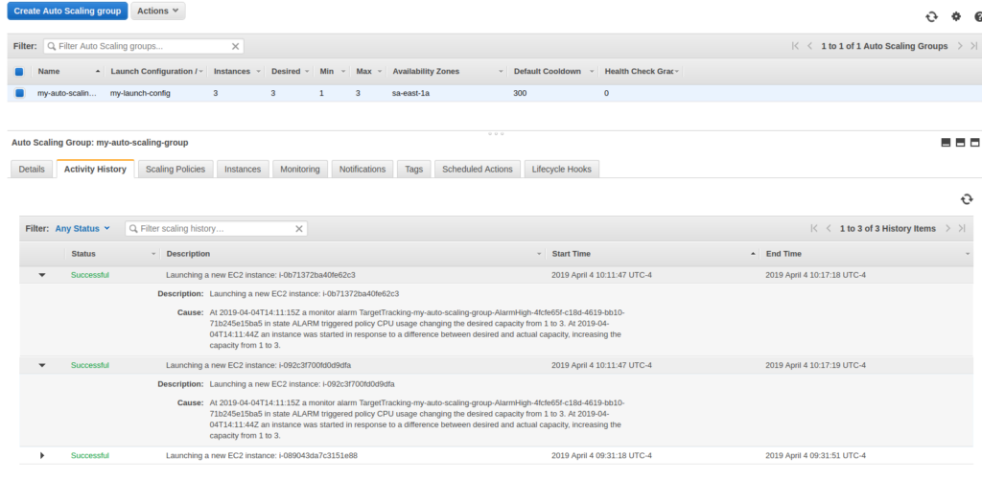
Task: Go to previous page of Auto Scaling Groups
Action: click(809, 46)
